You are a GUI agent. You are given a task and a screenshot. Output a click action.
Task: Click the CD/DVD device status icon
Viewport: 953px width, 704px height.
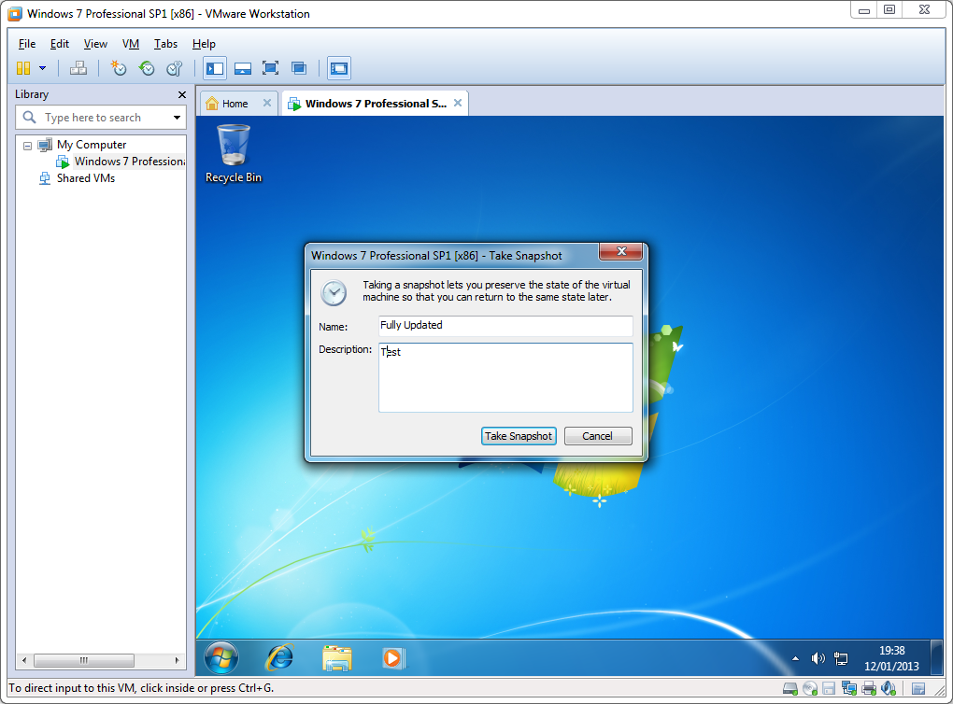(x=810, y=689)
